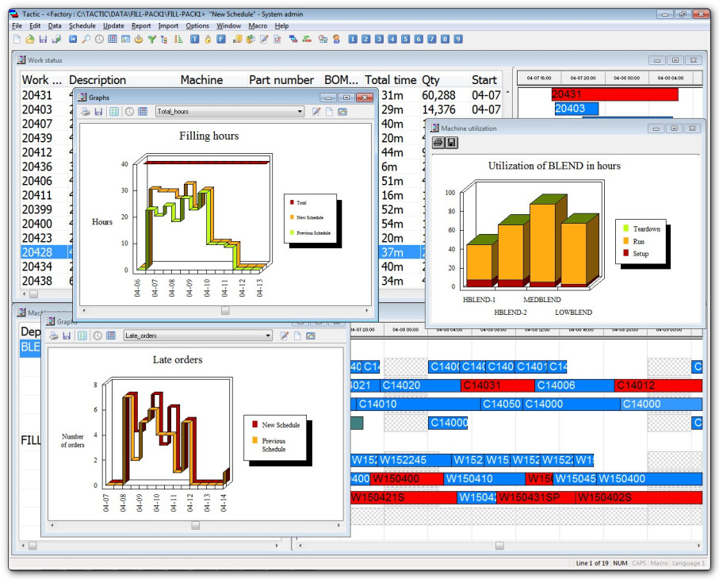The image size is (719, 579).
Task: Click the Total time column header
Action: [390, 79]
